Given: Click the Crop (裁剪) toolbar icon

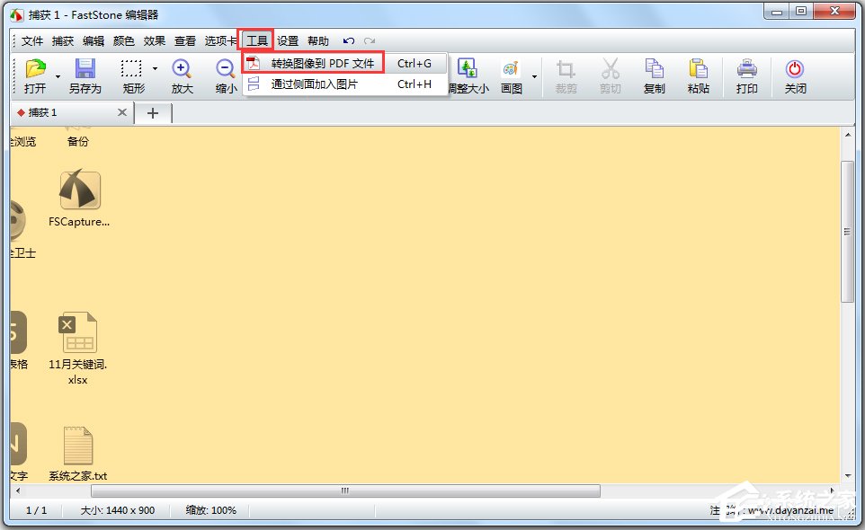Looking at the screenshot, I should click(x=566, y=69).
